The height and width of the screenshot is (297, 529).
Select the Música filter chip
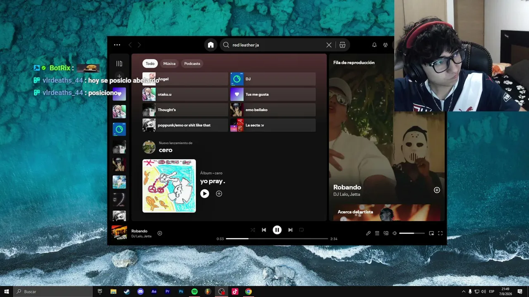[x=169, y=64]
